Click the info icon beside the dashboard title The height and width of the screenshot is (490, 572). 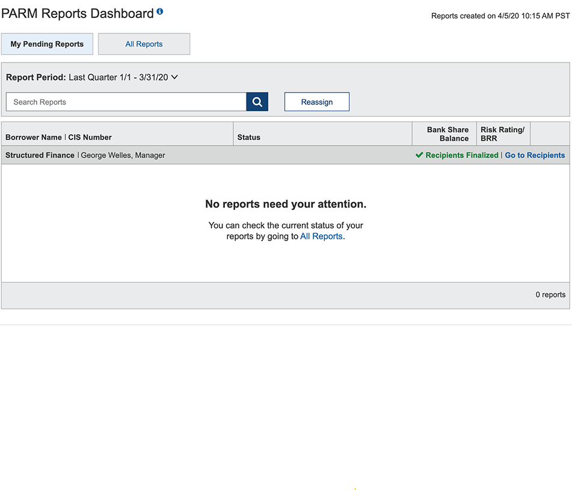159,11
